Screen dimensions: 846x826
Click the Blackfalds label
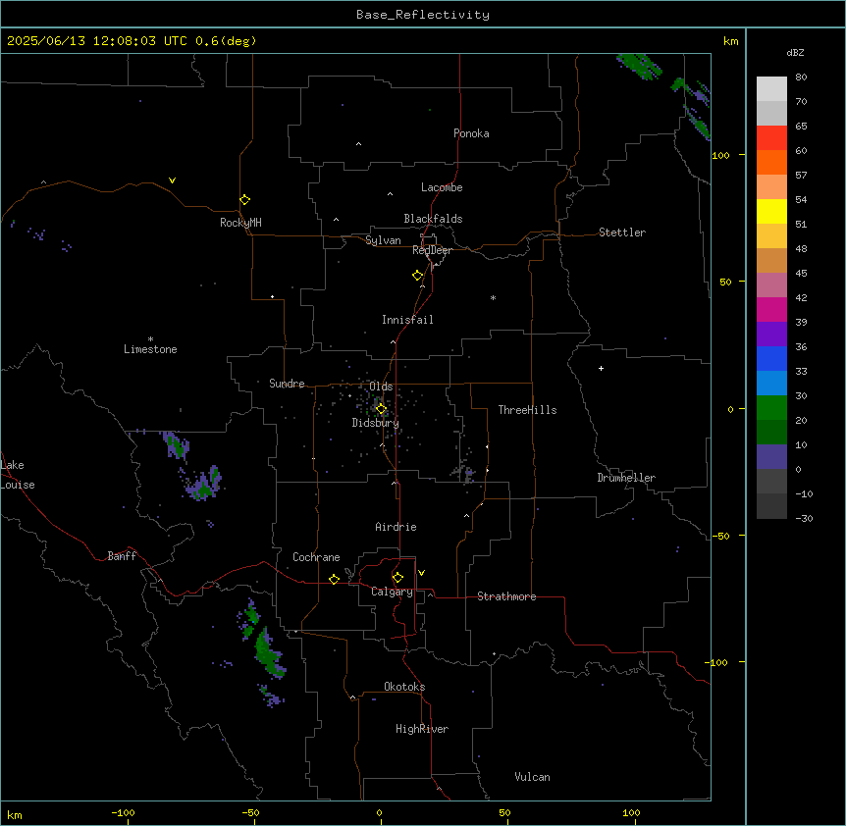click(433, 219)
